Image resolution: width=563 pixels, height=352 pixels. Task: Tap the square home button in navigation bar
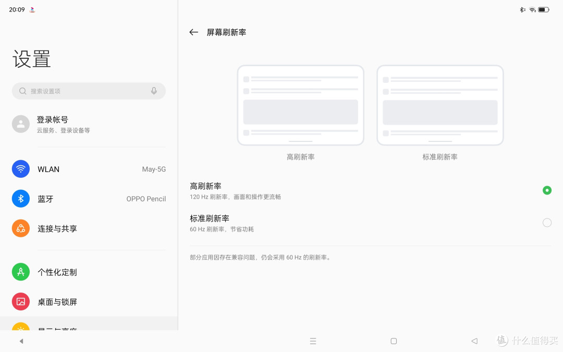coord(394,341)
